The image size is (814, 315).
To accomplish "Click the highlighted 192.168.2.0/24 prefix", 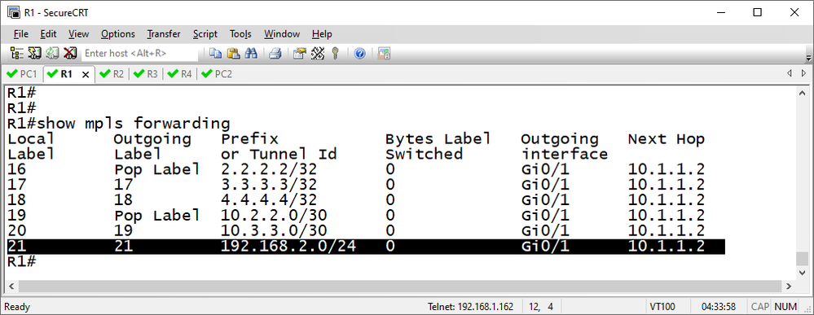I will coord(288,247).
